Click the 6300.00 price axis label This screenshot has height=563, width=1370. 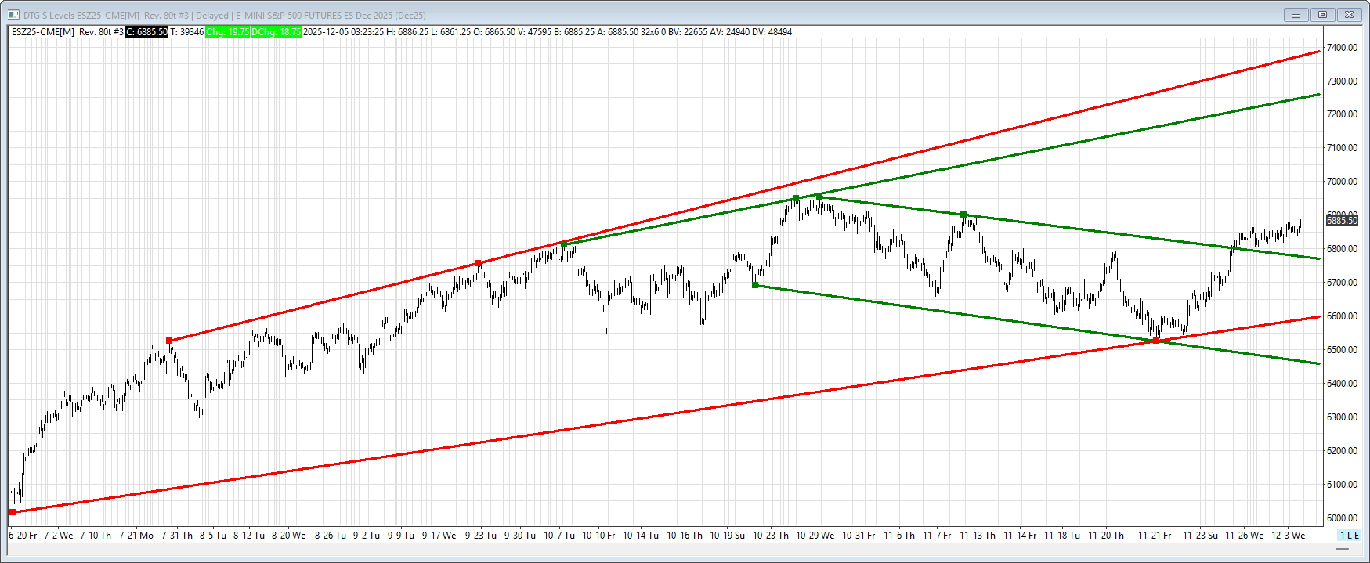[1342, 417]
